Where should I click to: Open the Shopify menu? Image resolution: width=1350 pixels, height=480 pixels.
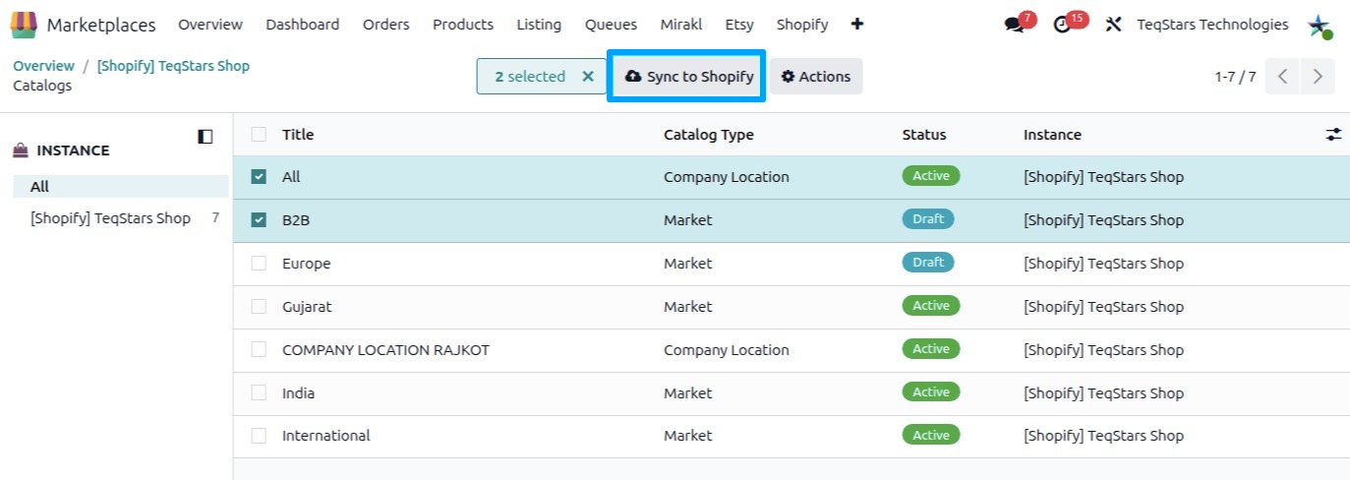tap(802, 25)
